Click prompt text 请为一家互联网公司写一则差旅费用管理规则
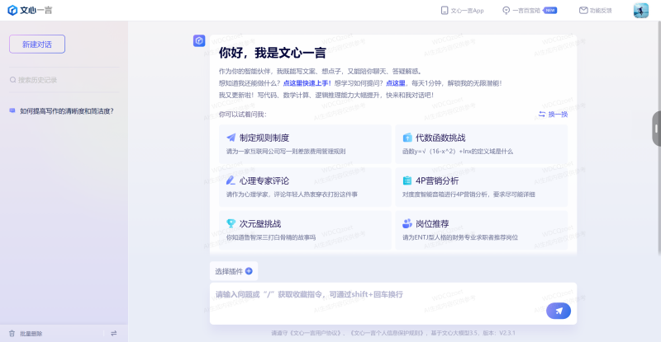Image resolution: width=661 pixels, height=342 pixels. (286, 152)
